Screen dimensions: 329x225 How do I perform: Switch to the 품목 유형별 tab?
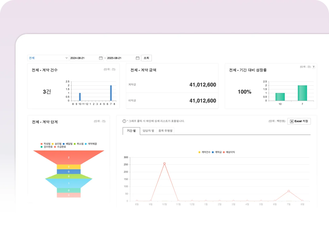coord(165,131)
